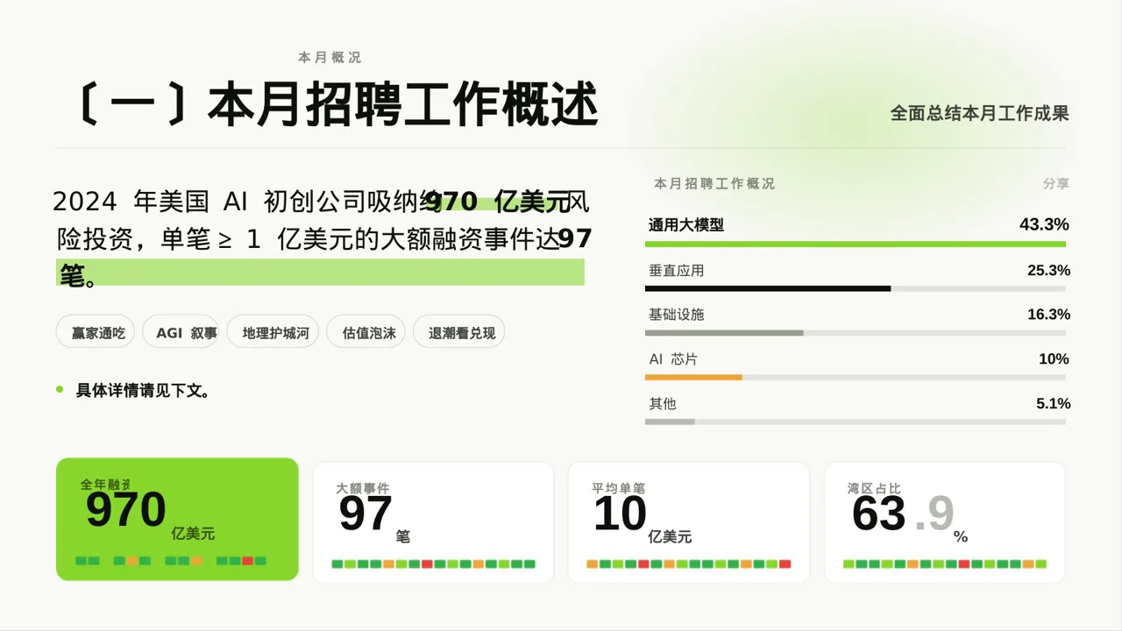1122x631 pixels.
Task: Click the 垂直应用 row label
Action: pos(676,271)
